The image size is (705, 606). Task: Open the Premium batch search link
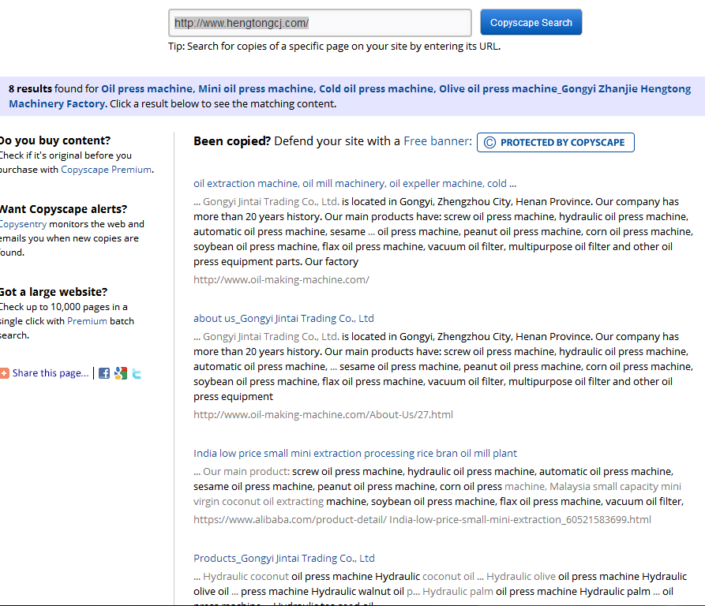[x=87, y=320]
